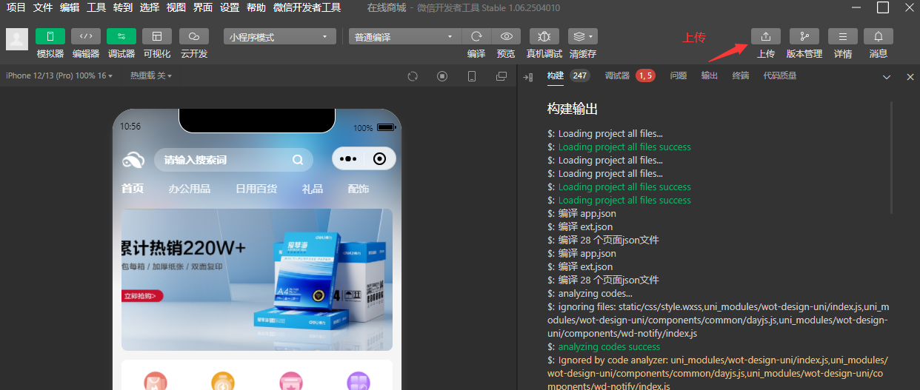Click the mini program close target icon
Image resolution: width=920 pixels, height=390 pixels.
(380, 159)
